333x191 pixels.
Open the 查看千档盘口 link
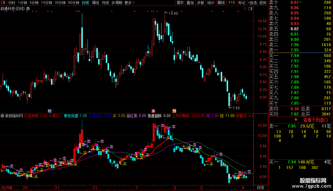click(x=316, y=120)
